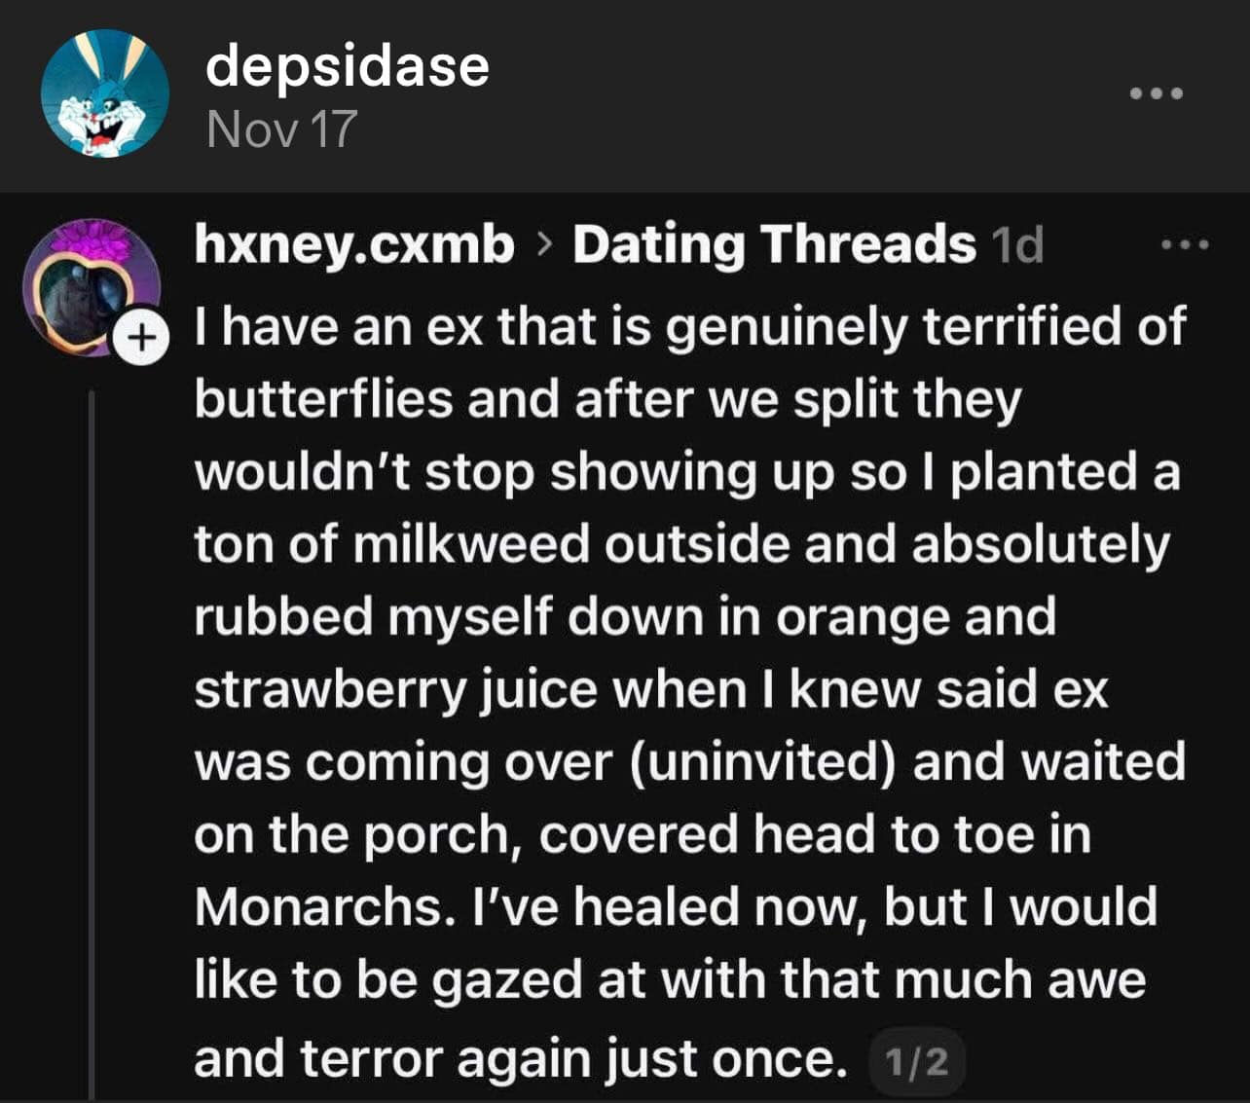Go to depsidase's profile via username
The image size is (1250, 1103).
click(x=347, y=66)
